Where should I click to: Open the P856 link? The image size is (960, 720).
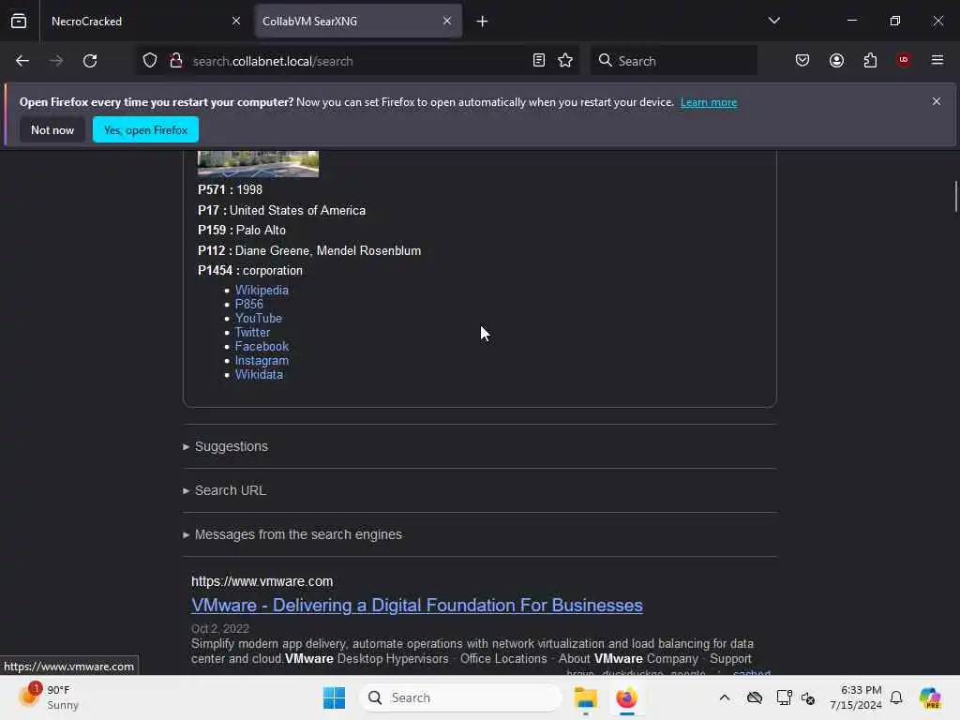click(248, 305)
